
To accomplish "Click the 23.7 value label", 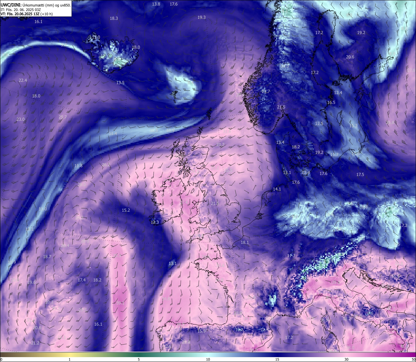I will (220, 144).
